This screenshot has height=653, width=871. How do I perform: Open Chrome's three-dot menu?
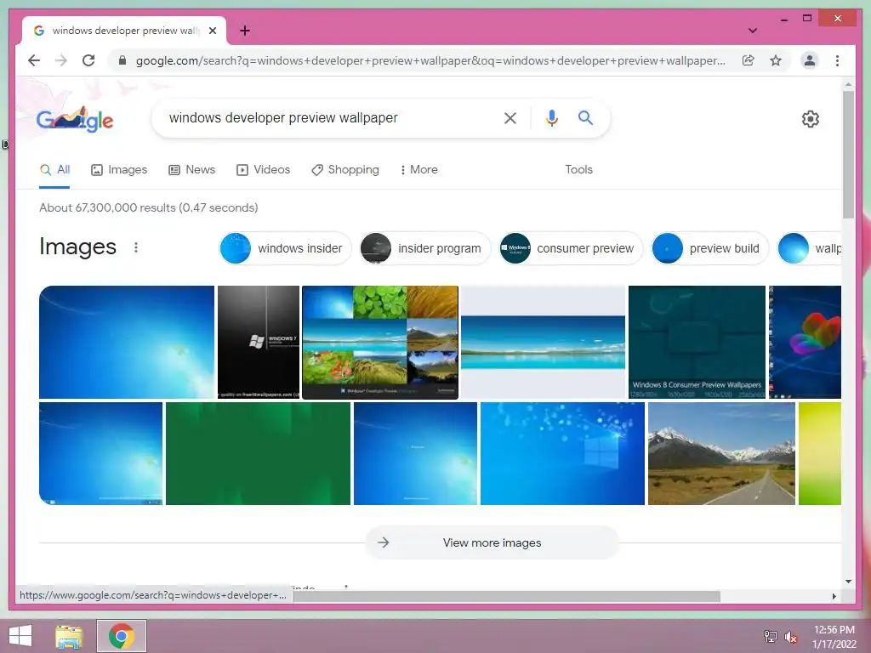pyautogui.click(x=837, y=60)
